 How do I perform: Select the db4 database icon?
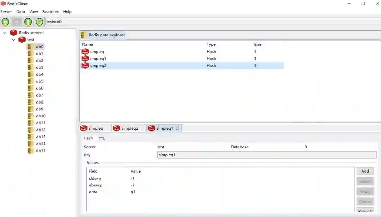coord(31,74)
